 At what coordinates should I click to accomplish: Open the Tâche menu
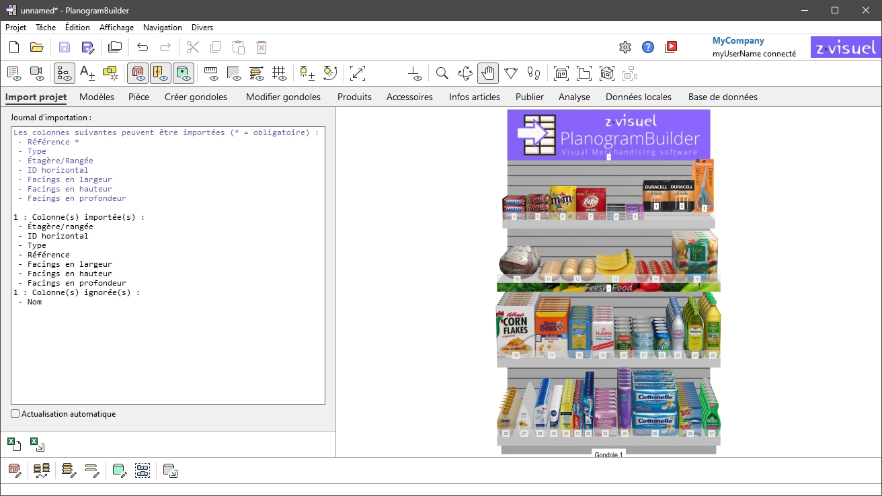pos(46,28)
